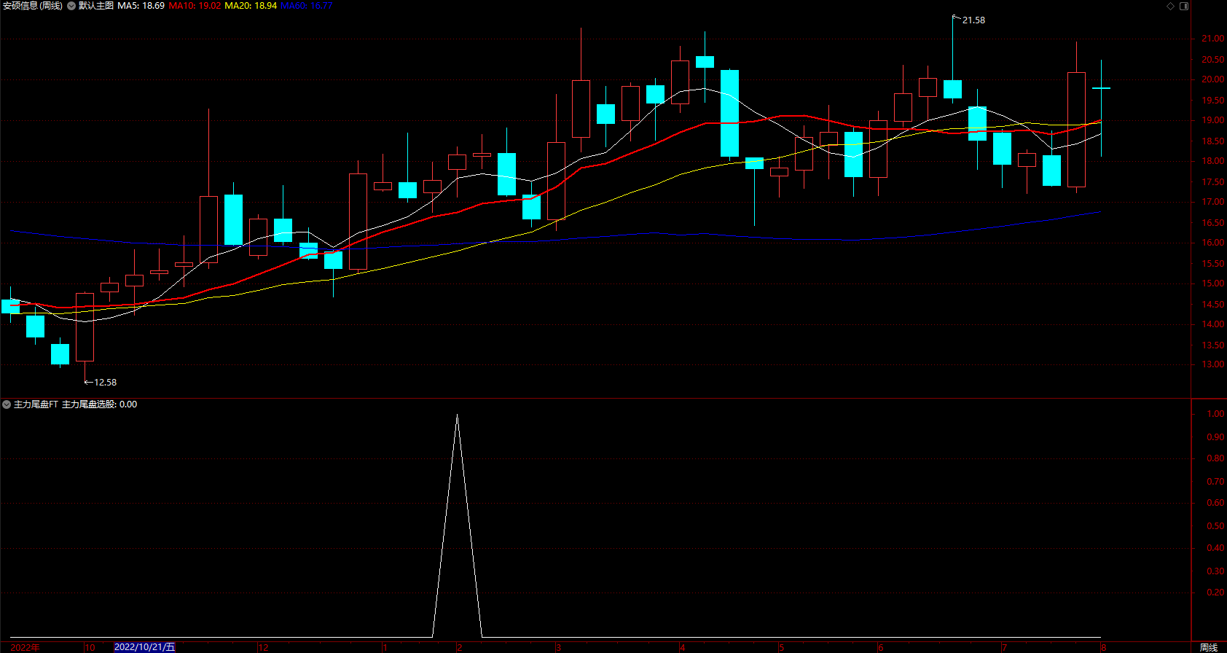Click the 12.58 low price annotation
Viewport: 1227px width, 653px height.
pyautogui.click(x=105, y=383)
